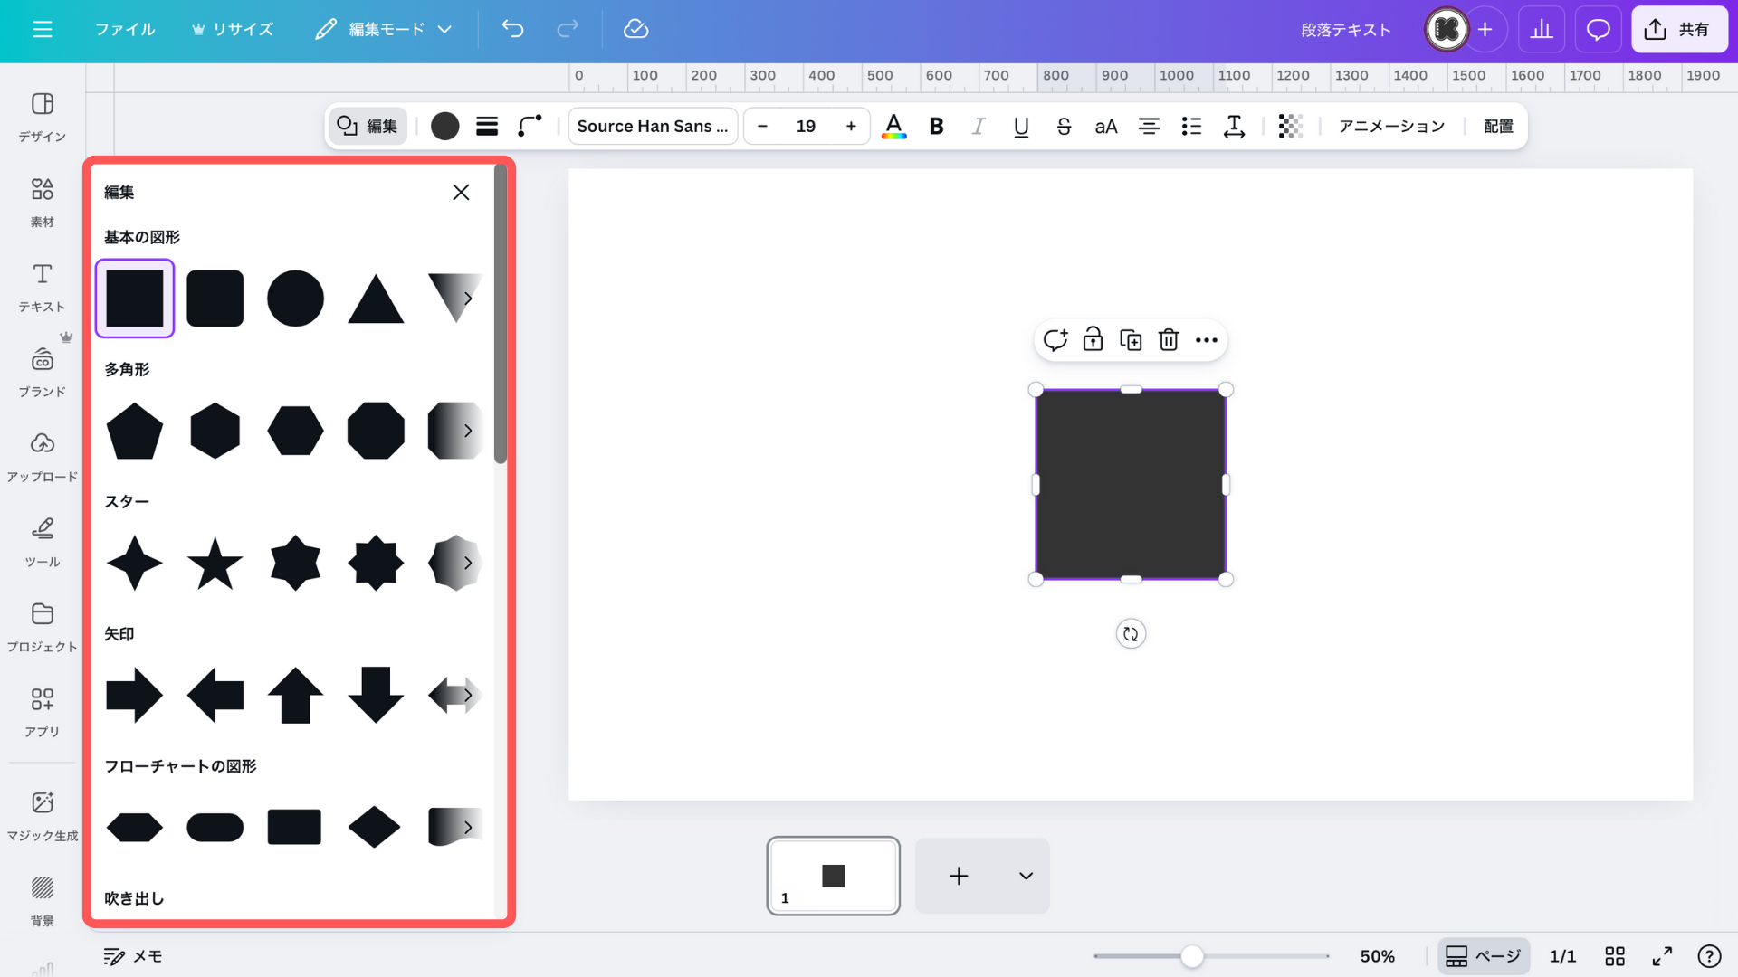Toggle bold text formatting

(x=937, y=127)
